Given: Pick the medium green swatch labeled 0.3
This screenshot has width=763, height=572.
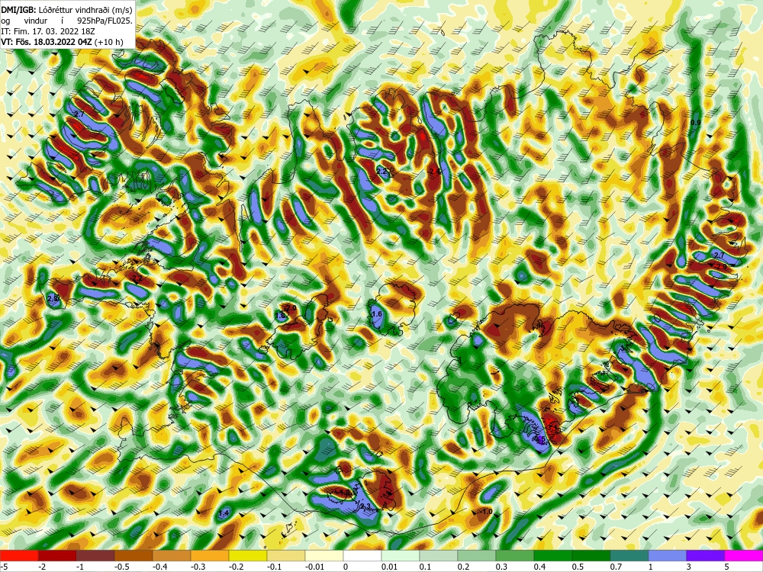Looking at the screenshot, I should [515, 555].
